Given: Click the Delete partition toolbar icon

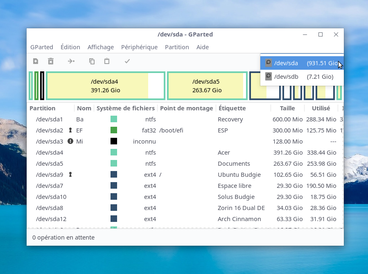Looking at the screenshot, I should 51,61.
